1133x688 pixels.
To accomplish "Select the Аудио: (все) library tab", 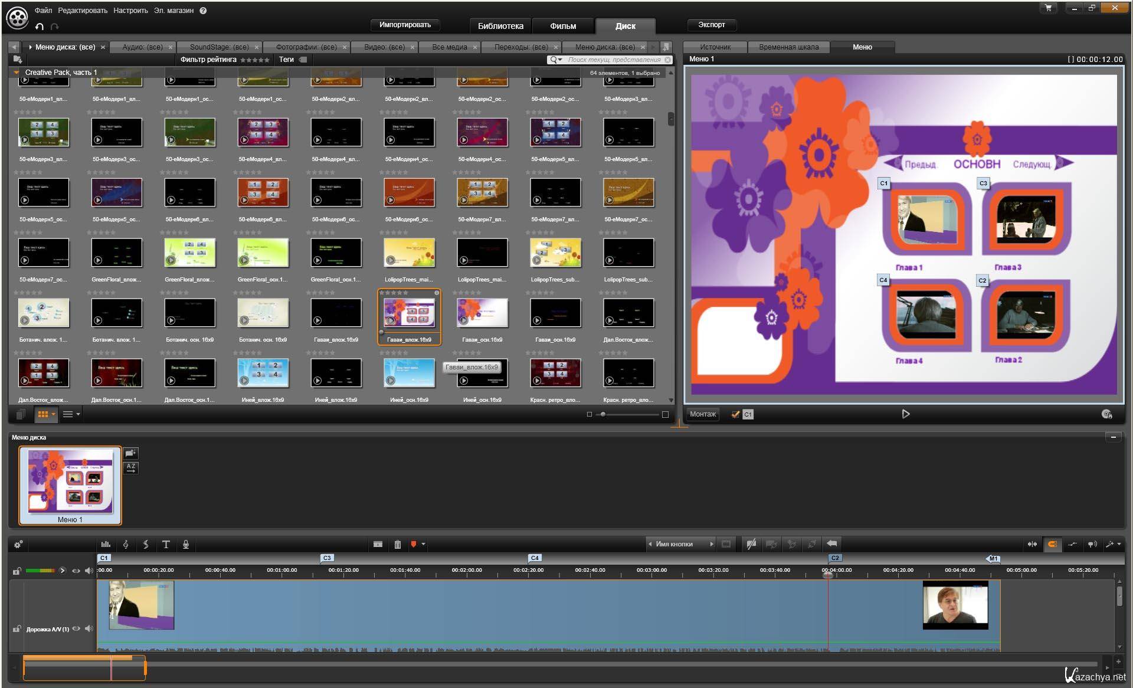I will [142, 47].
